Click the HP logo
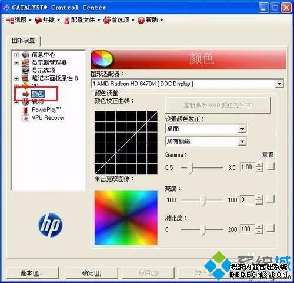This screenshot has height=283, width=294. click(51, 225)
